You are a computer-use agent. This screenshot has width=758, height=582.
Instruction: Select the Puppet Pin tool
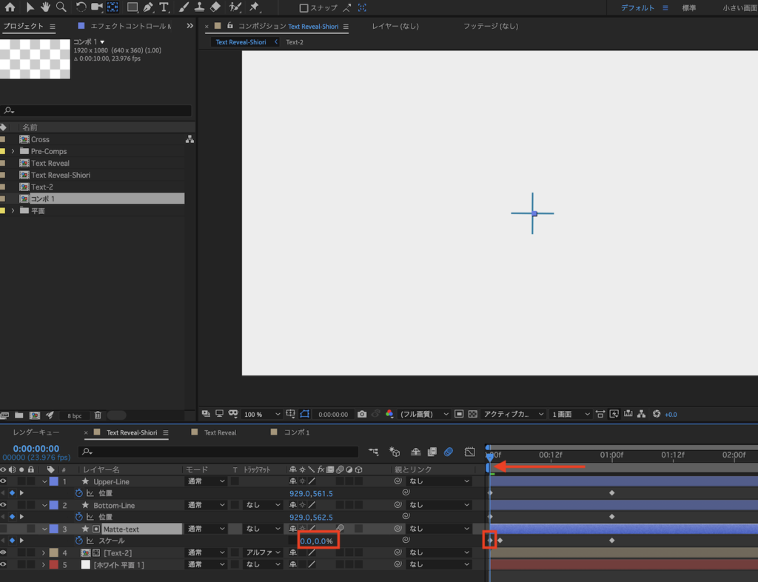[x=254, y=7]
